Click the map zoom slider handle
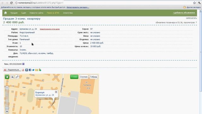The height and width of the screenshot is (114, 202). click(7, 108)
